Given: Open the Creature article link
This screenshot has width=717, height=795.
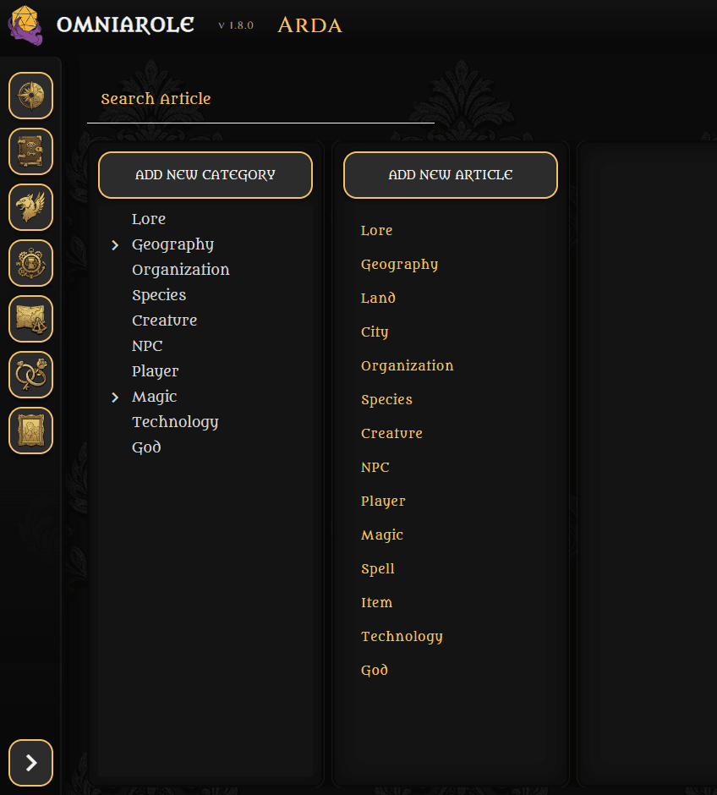Looking at the screenshot, I should (391, 434).
